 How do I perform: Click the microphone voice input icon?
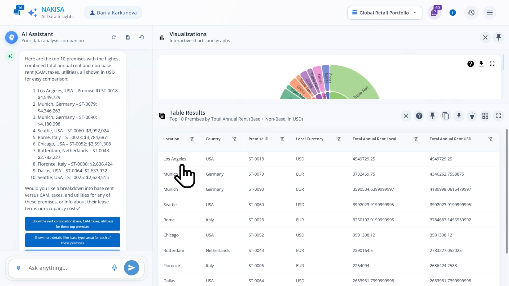pyautogui.click(x=114, y=268)
